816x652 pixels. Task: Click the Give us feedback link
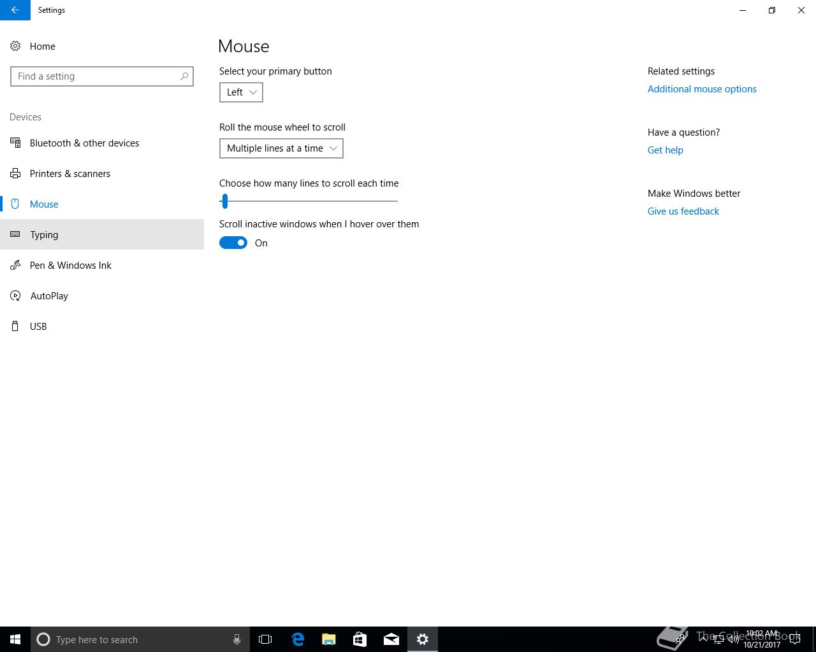click(x=683, y=211)
